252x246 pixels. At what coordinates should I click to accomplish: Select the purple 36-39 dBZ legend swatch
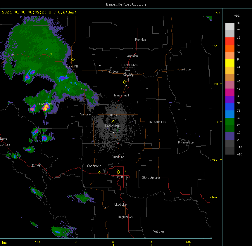[x=230, y=100]
